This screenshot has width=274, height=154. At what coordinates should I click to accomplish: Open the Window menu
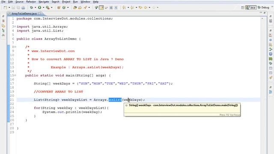pyautogui.click(x=85, y=2)
